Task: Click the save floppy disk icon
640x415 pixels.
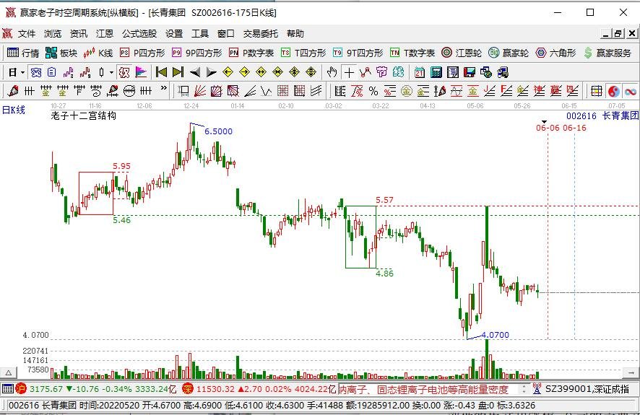Action: (470, 73)
